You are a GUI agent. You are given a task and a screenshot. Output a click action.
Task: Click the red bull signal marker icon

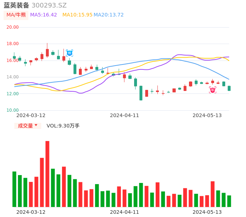pyautogui.click(x=213, y=90)
